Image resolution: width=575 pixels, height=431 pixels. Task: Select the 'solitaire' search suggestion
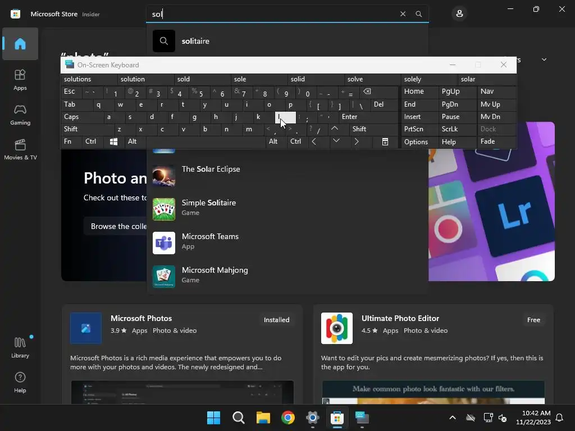coord(287,41)
